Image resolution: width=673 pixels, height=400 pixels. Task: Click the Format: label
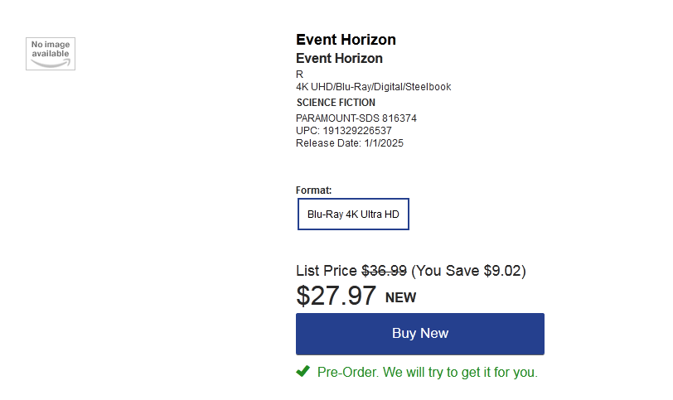tap(314, 190)
